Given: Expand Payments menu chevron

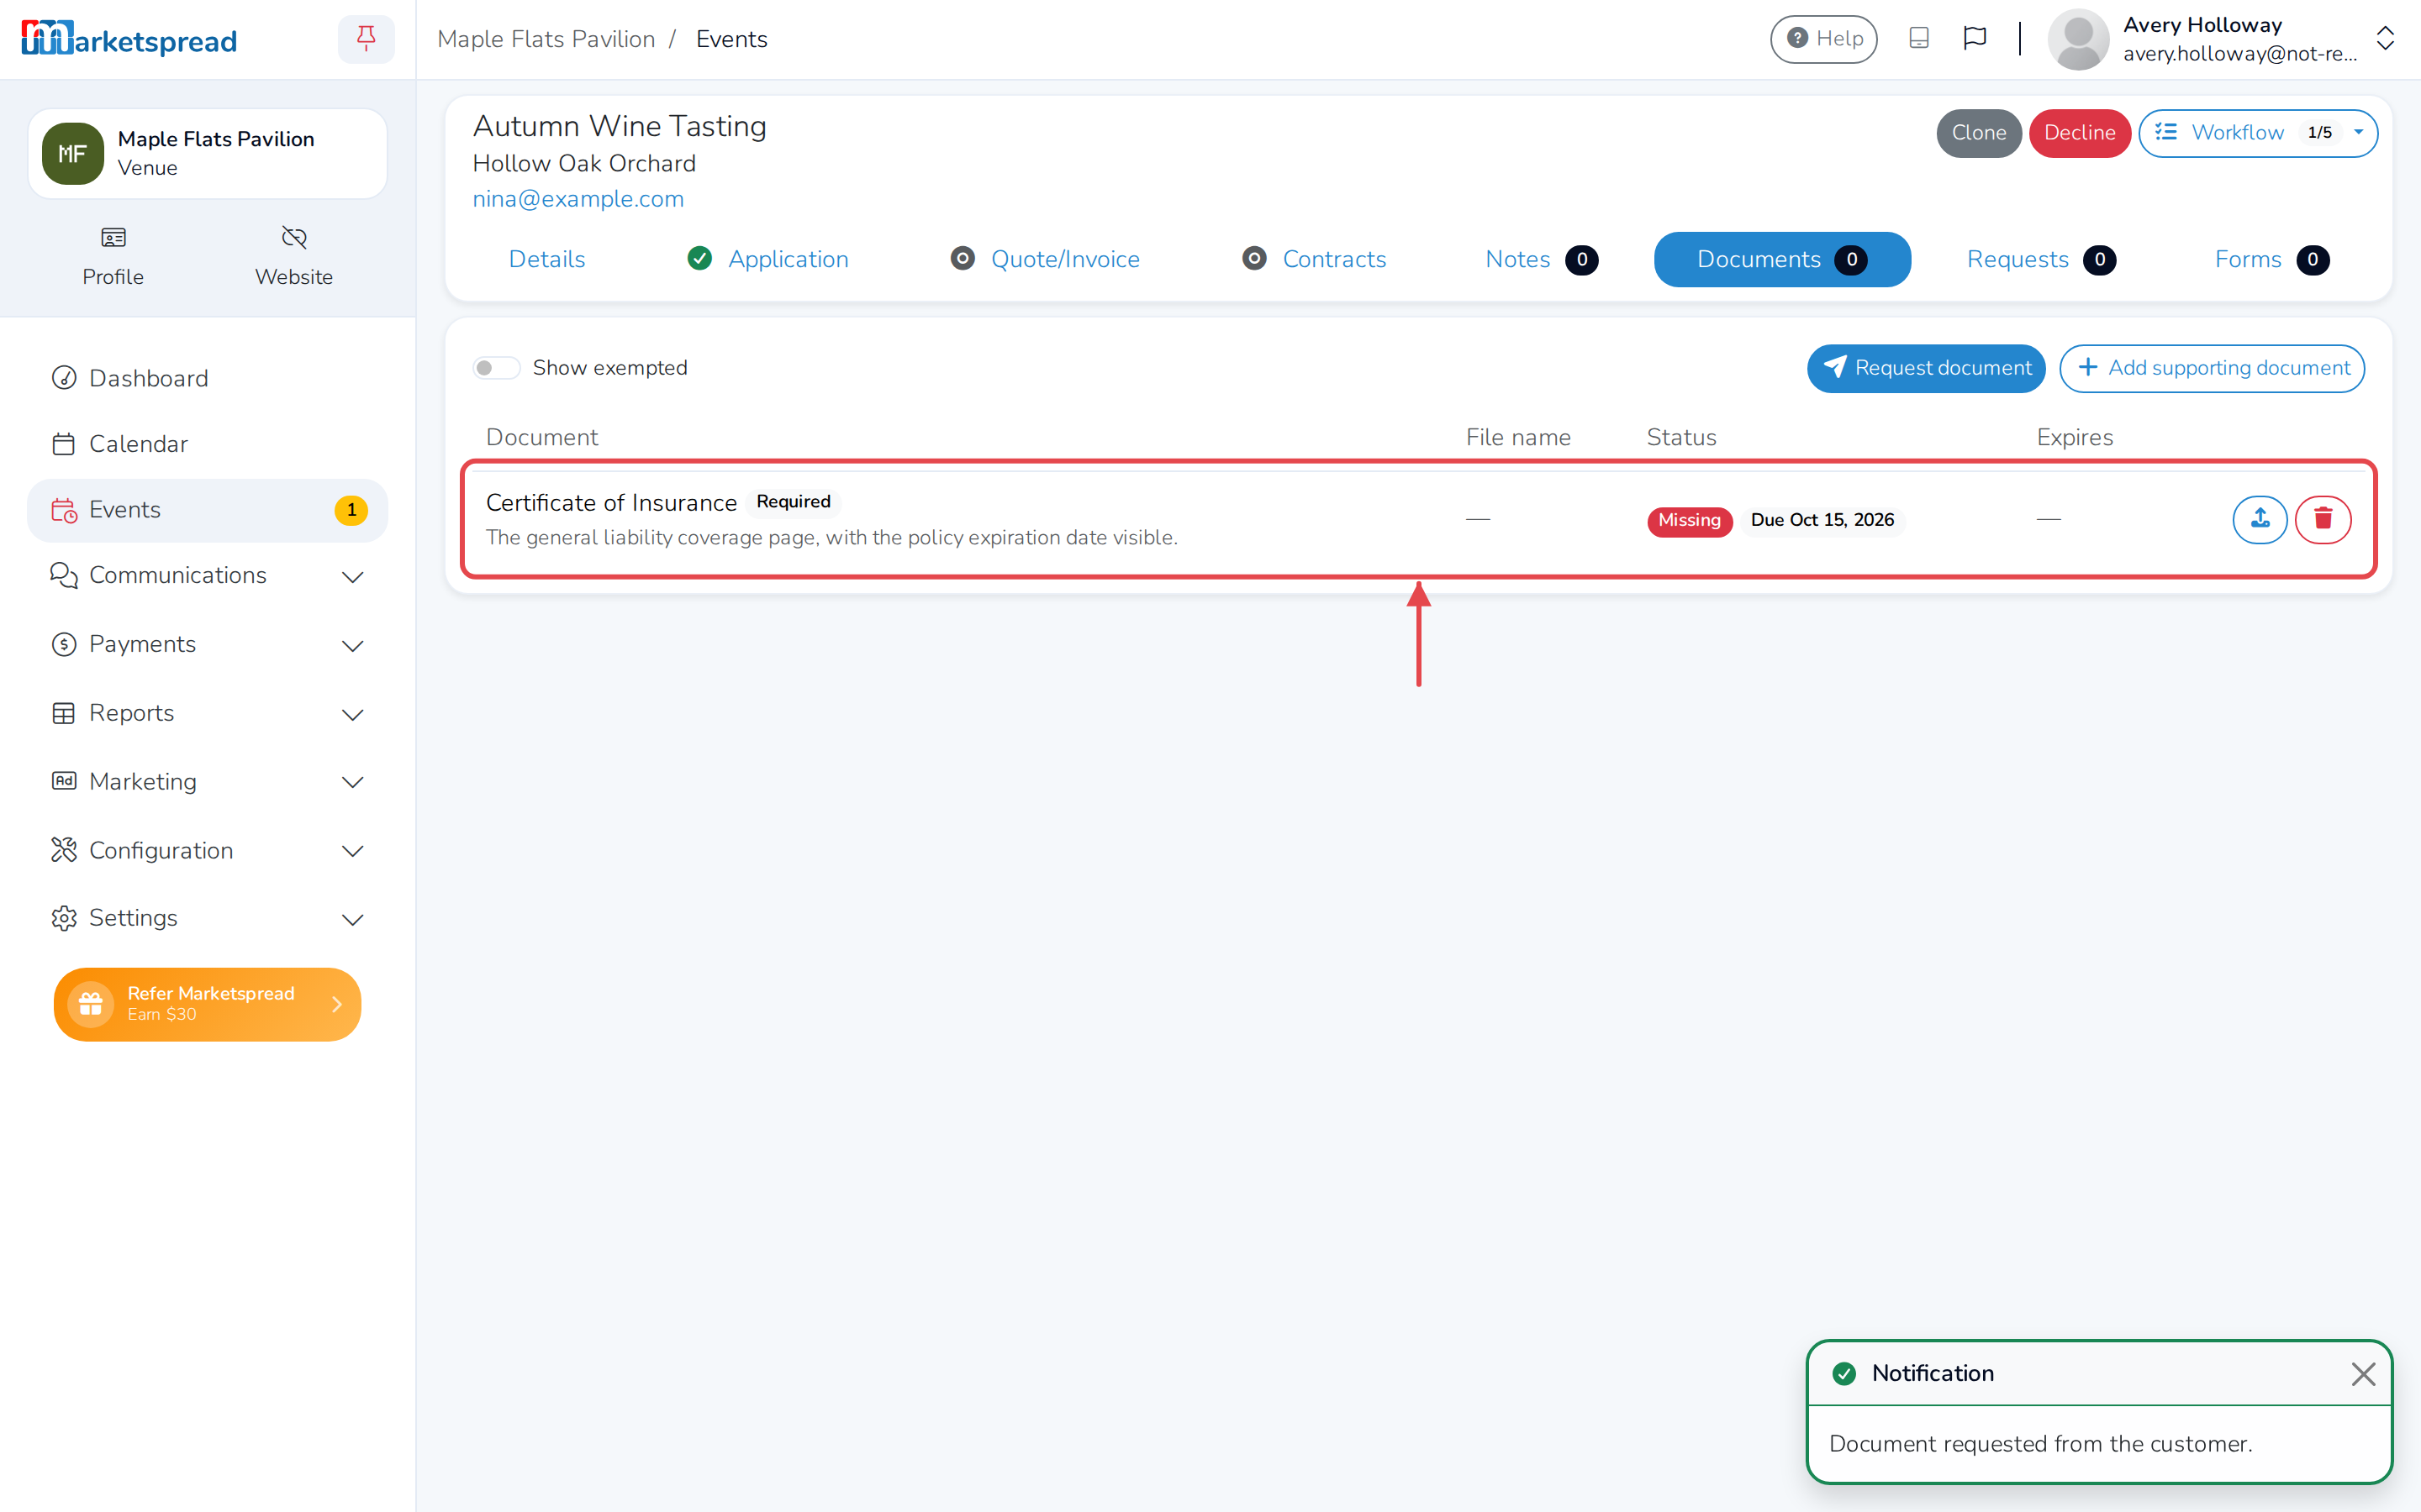Looking at the screenshot, I should point(352,646).
